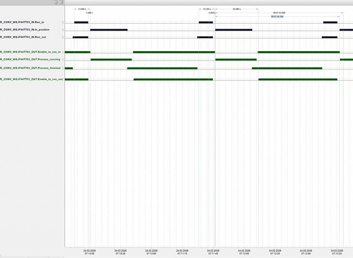Screen dimensions: 353x258
Task: Click the drag handle beside IN.Run_in signal
Action: point(63,22)
